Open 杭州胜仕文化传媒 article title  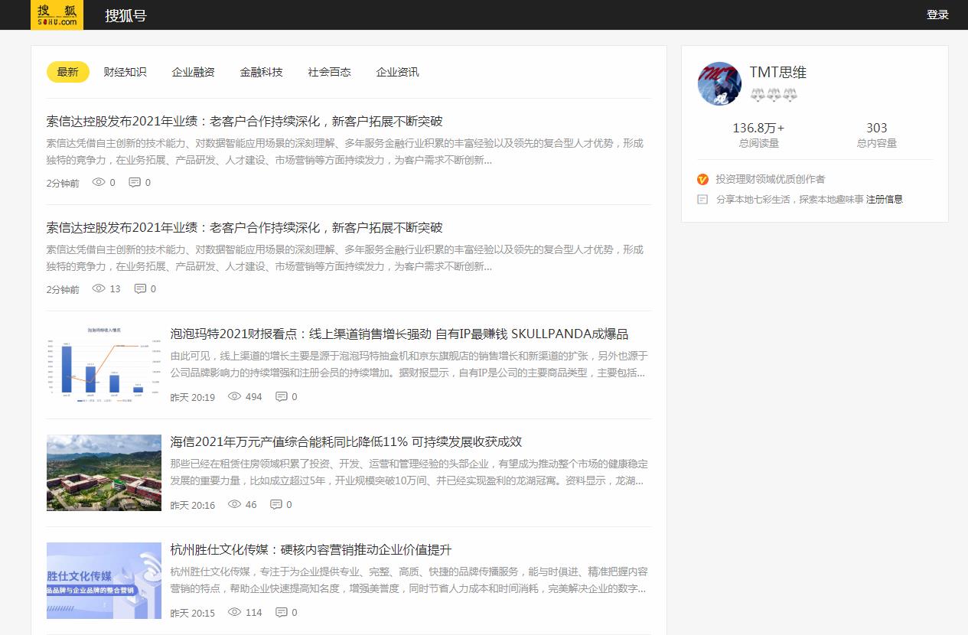pyautogui.click(x=311, y=550)
